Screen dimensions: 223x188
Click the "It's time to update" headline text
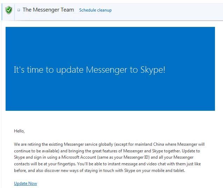point(49,70)
